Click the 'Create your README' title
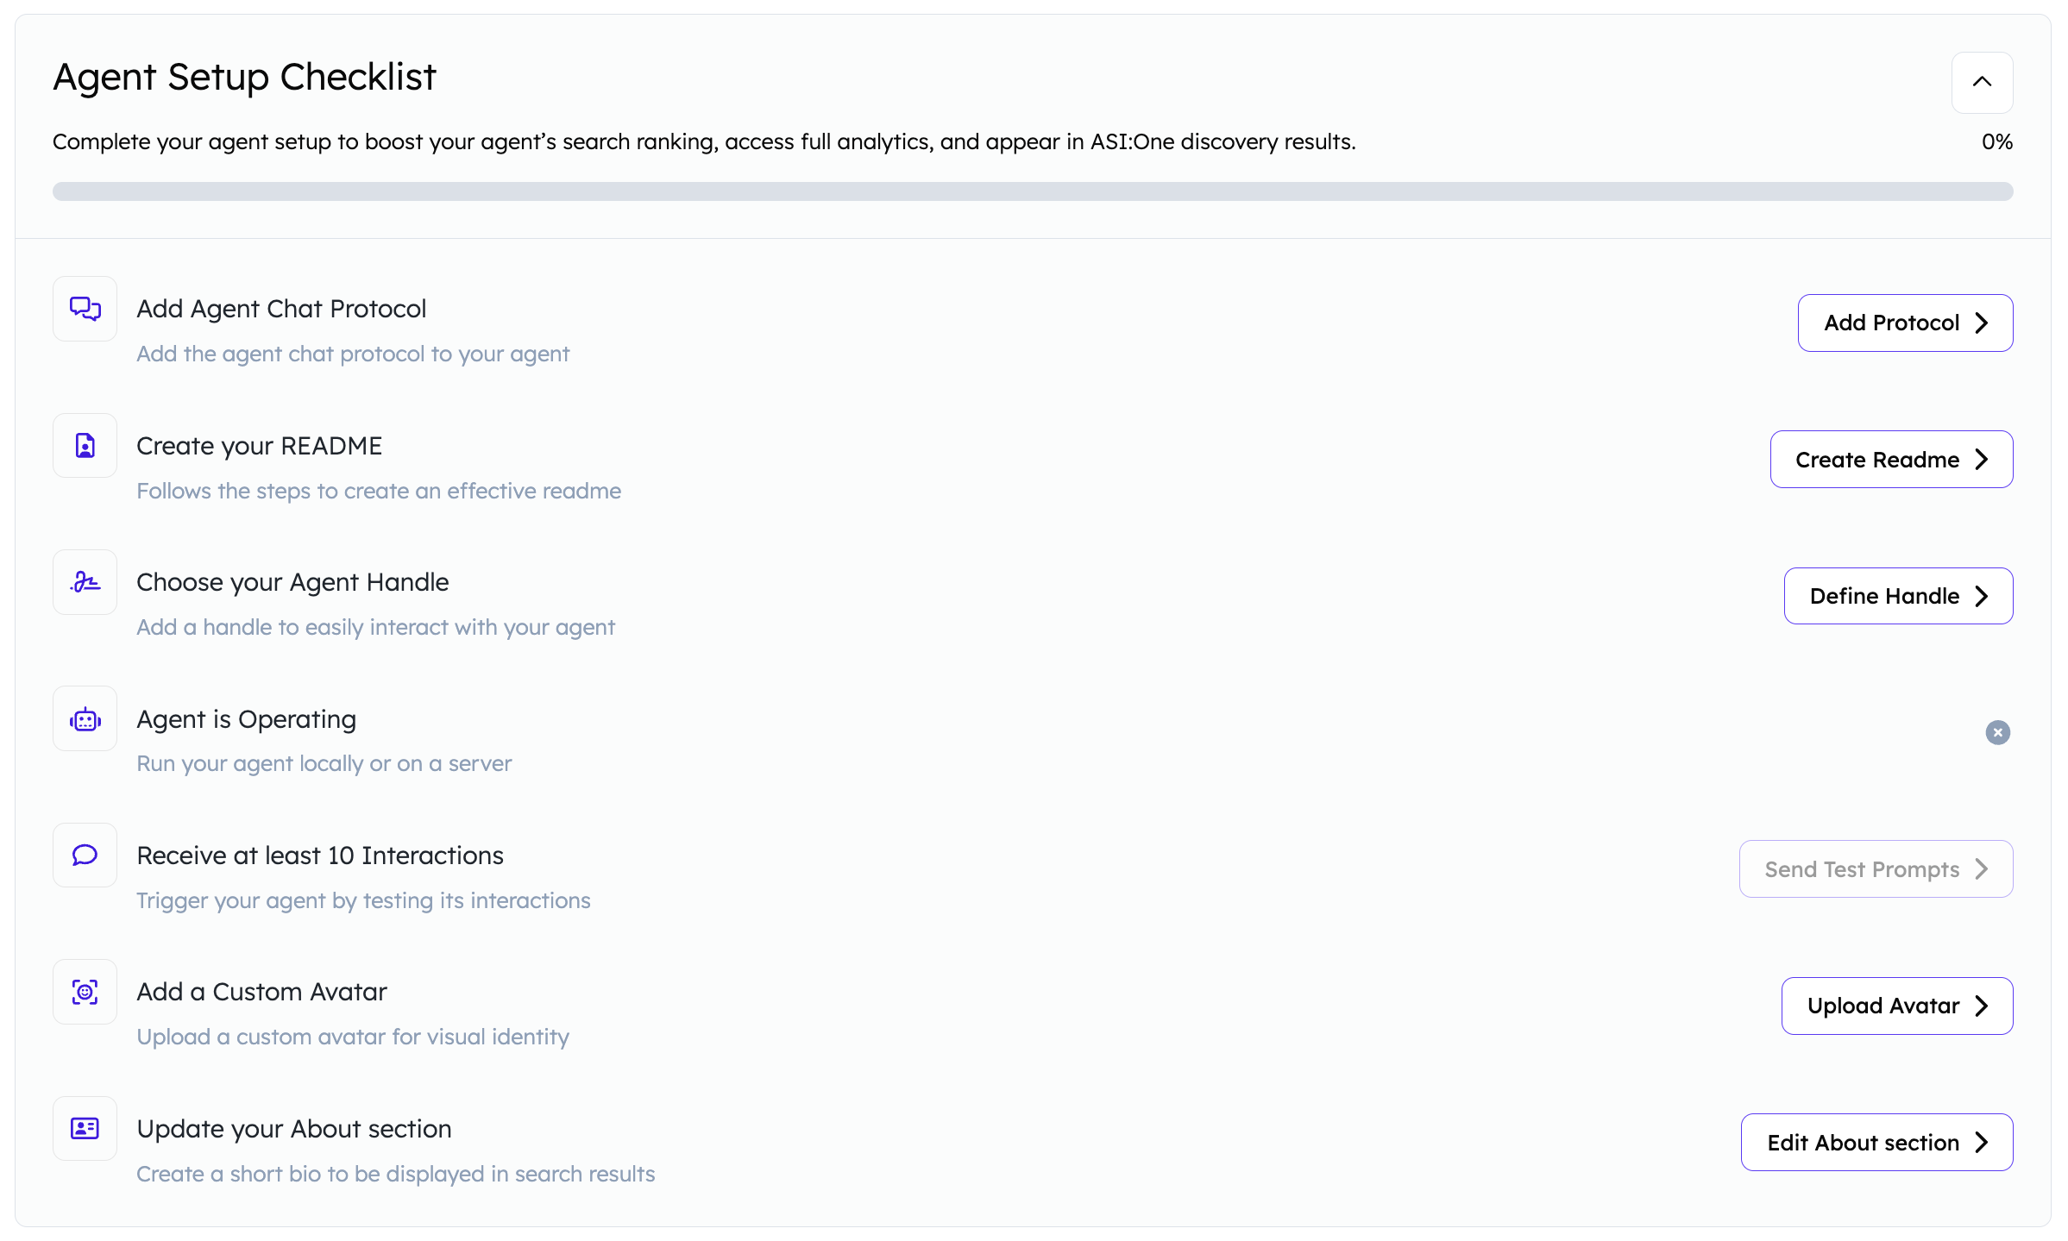The width and height of the screenshot is (2068, 1241). (x=259, y=446)
